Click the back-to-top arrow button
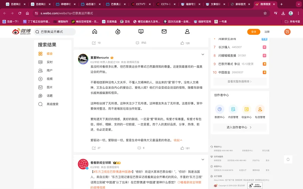The height and width of the screenshot is (189, 303). pyautogui.click(x=288, y=159)
